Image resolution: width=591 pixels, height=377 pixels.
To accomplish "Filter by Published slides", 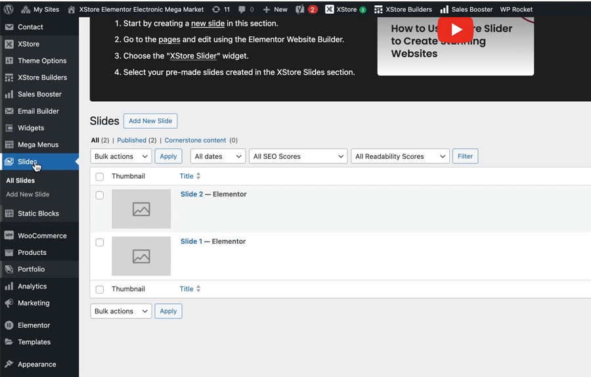I will [x=131, y=141].
